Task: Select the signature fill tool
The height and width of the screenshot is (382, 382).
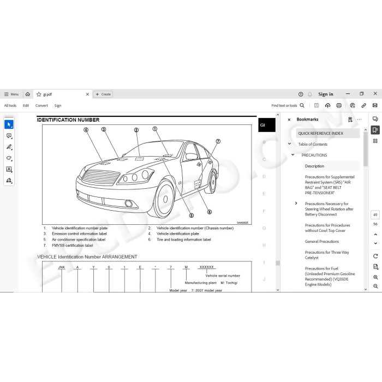Action: (x=9, y=181)
